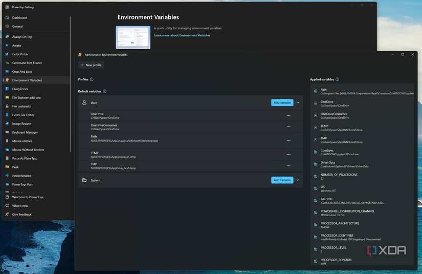Minimize the Administrator: Environment Variables window
This screenshot has width=422, height=274.
click(393, 54)
